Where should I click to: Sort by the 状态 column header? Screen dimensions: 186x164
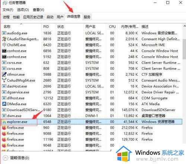[70, 26]
